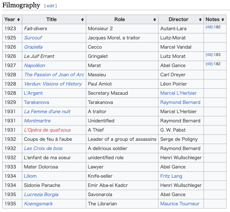Select the role Savonarola

pyautogui.click(x=100, y=195)
